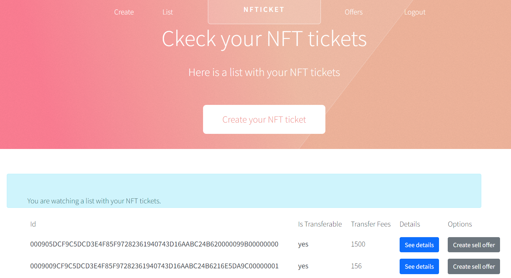Log out using the Logout link
Viewport: 511px width, 278px height.
click(414, 12)
